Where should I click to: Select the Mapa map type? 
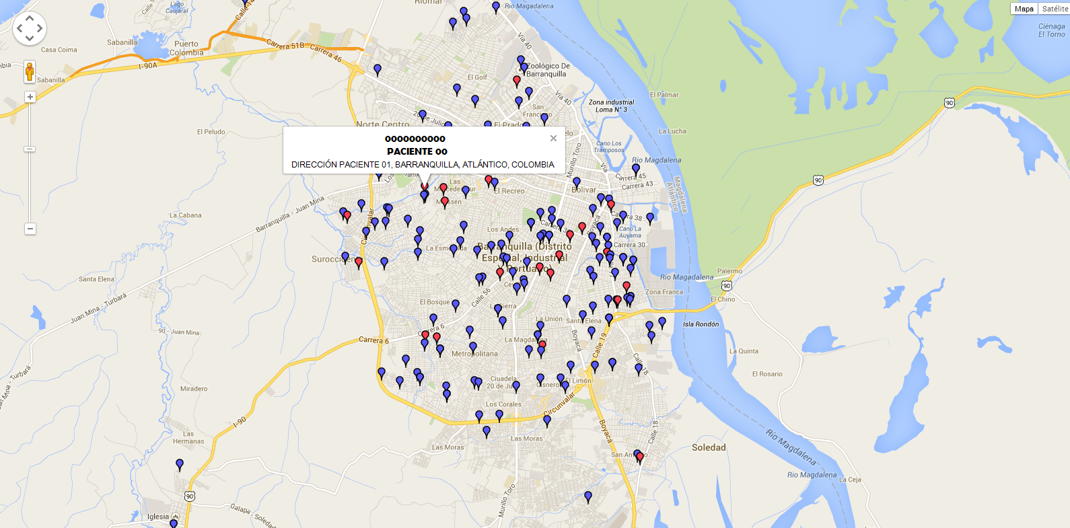tap(1024, 9)
